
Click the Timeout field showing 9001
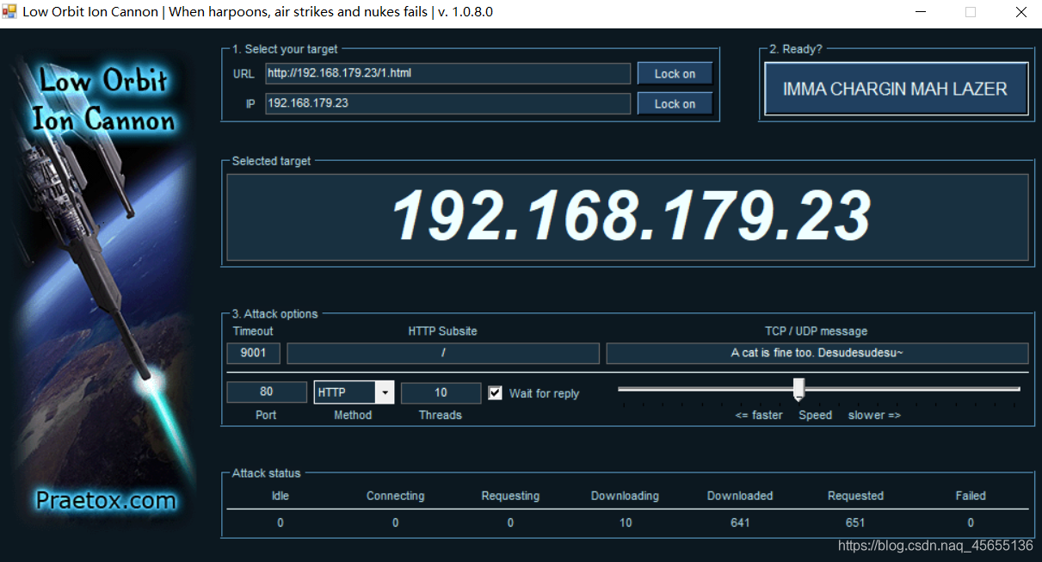(253, 353)
